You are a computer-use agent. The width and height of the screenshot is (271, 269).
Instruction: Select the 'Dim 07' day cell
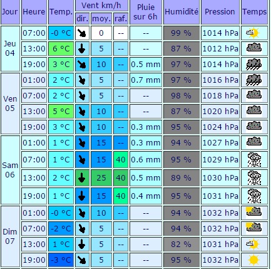(x=10, y=236)
